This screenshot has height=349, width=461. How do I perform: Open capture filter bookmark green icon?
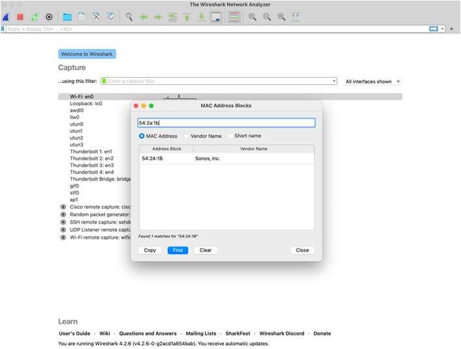tap(104, 81)
